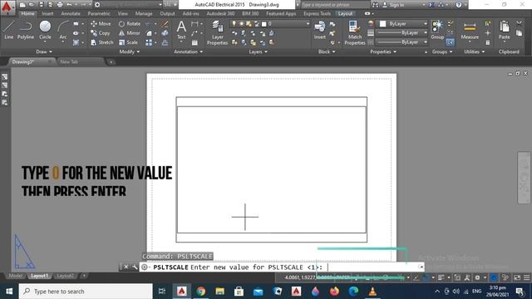532x299 pixels.
Task: Click the Group tool
Action: tap(437, 30)
